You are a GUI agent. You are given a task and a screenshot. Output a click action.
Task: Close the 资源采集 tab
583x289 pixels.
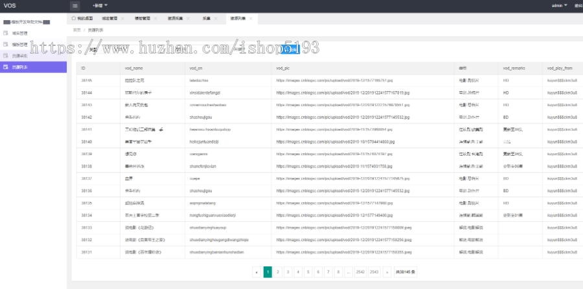188,18
